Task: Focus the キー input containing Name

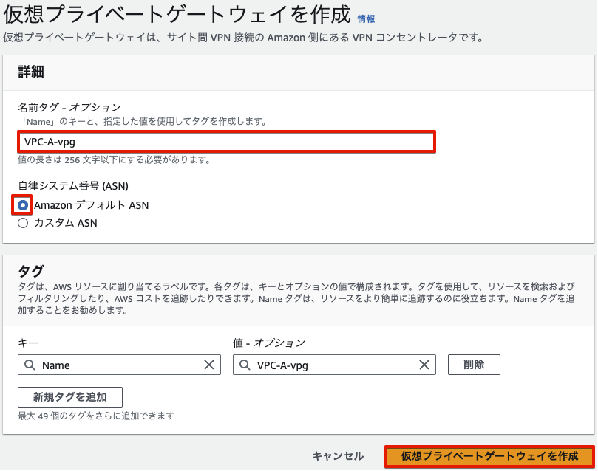Action: click(118, 365)
